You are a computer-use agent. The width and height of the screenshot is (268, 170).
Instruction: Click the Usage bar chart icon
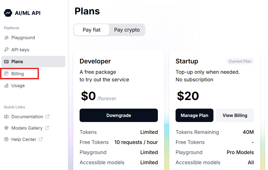(7, 86)
